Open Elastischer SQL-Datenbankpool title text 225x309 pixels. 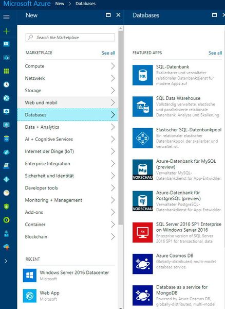pos(189,130)
